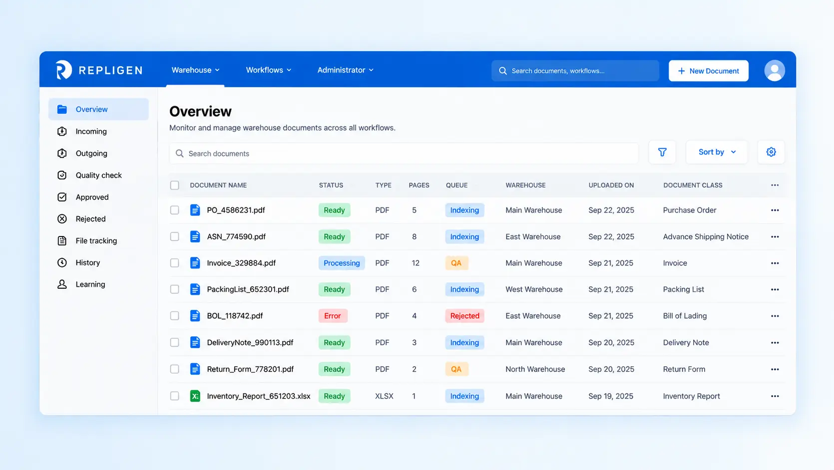Click the Outgoing sidebar icon

(x=62, y=153)
